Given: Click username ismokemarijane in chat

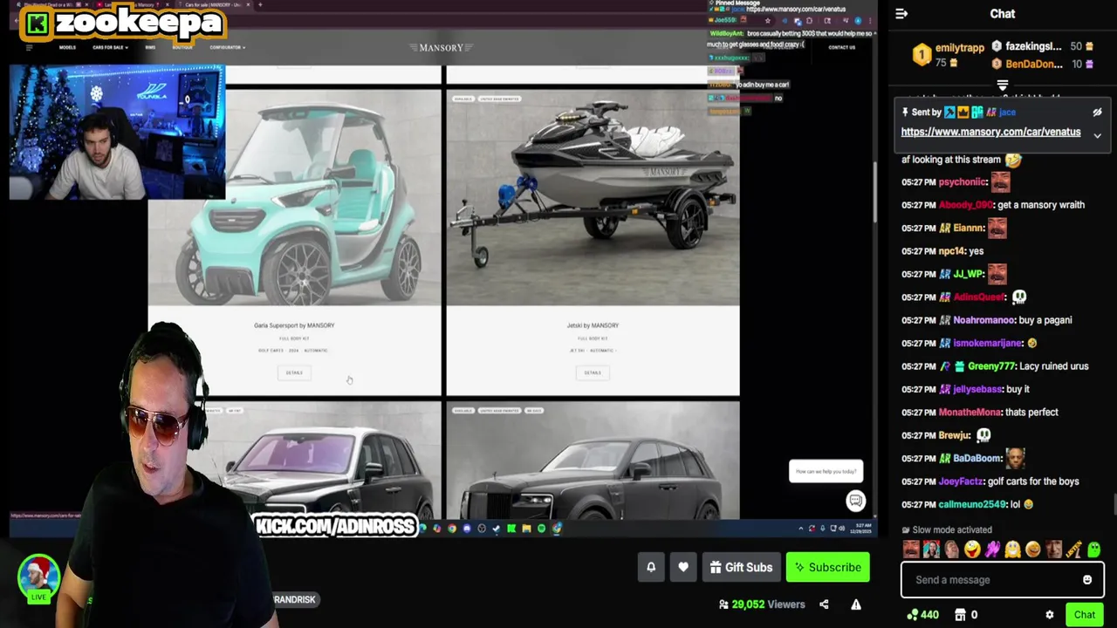Looking at the screenshot, I should pos(988,344).
